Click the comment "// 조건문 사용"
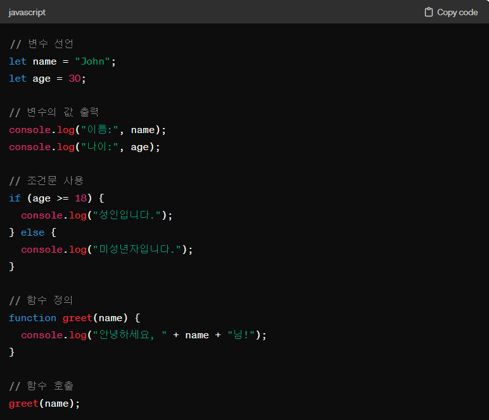Image resolution: width=489 pixels, height=420 pixels. (46, 181)
